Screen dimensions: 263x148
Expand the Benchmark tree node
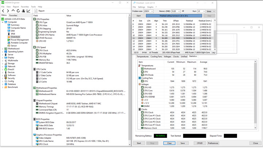(3, 87)
